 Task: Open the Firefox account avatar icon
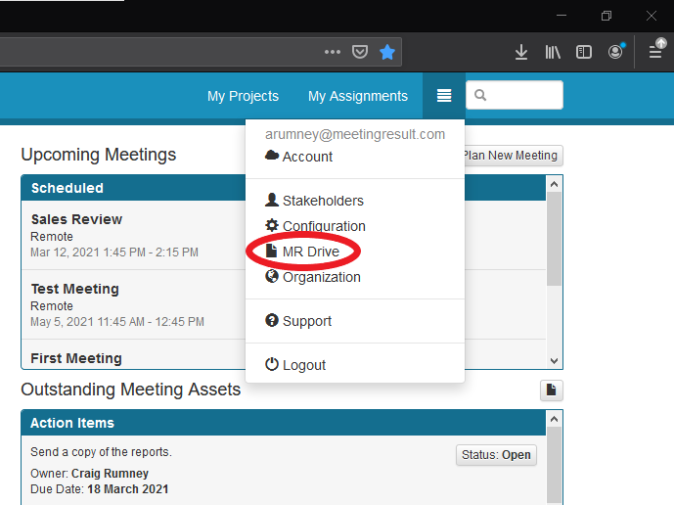pyautogui.click(x=615, y=52)
